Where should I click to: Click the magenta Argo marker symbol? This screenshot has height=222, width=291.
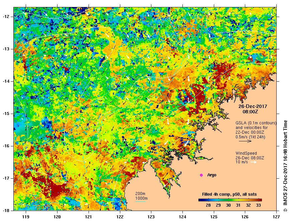(x=201, y=175)
